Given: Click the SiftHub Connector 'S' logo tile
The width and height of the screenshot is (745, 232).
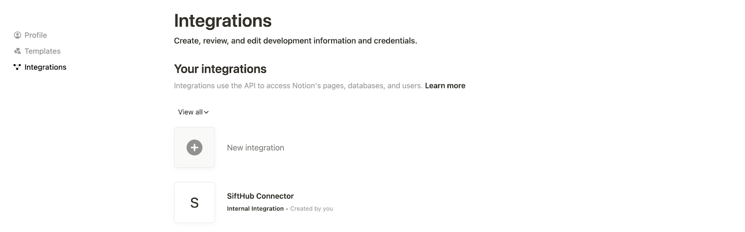Looking at the screenshot, I should tap(194, 203).
